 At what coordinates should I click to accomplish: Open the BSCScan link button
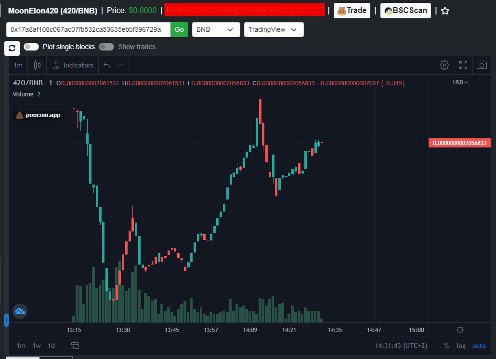(x=405, y=11)
